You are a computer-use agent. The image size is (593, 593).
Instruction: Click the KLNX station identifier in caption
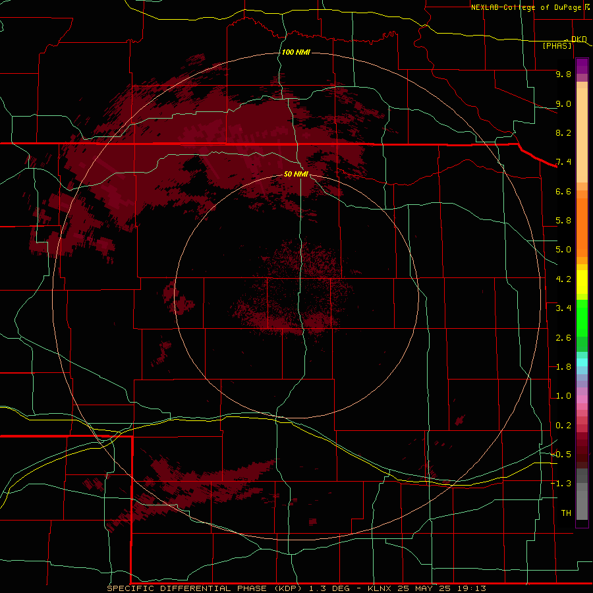click(x=380, y=588)
